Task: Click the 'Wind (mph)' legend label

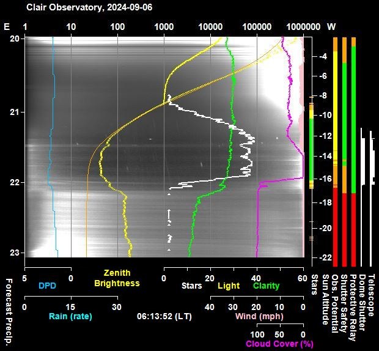Action: click(259, 316)
